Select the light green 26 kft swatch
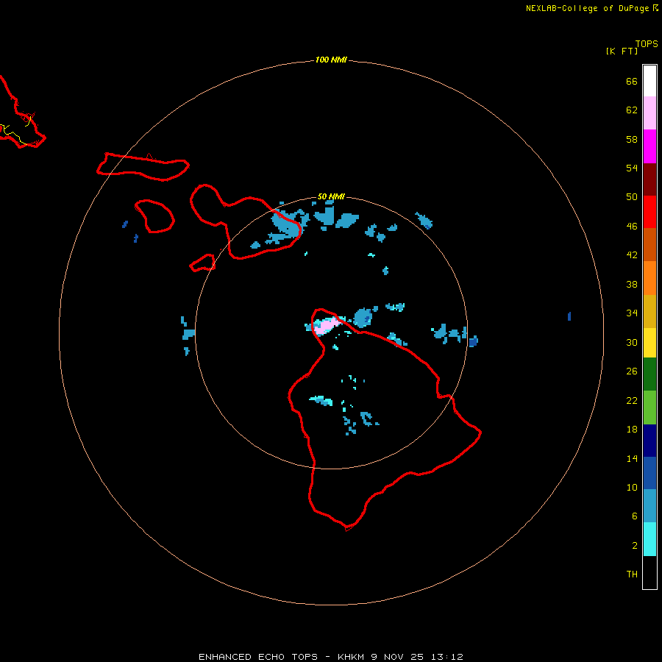 [x=649, y=407]
